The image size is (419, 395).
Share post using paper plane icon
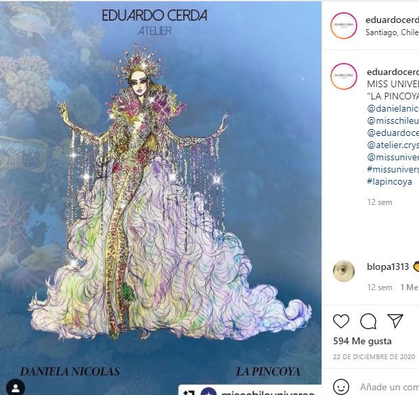point(395,321)
